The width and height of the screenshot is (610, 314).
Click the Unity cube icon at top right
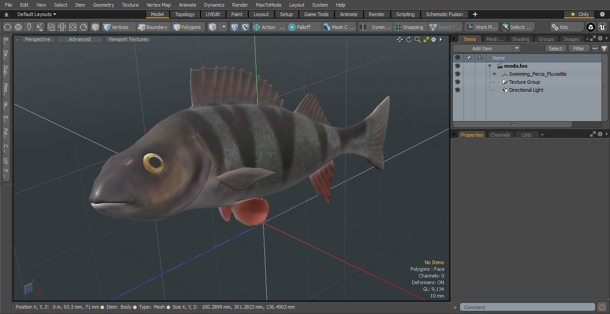coord(591,27)
